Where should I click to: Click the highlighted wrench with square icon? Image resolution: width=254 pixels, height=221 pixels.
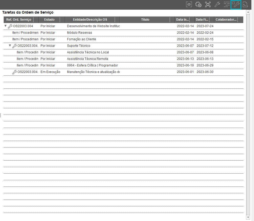[236, 4]
